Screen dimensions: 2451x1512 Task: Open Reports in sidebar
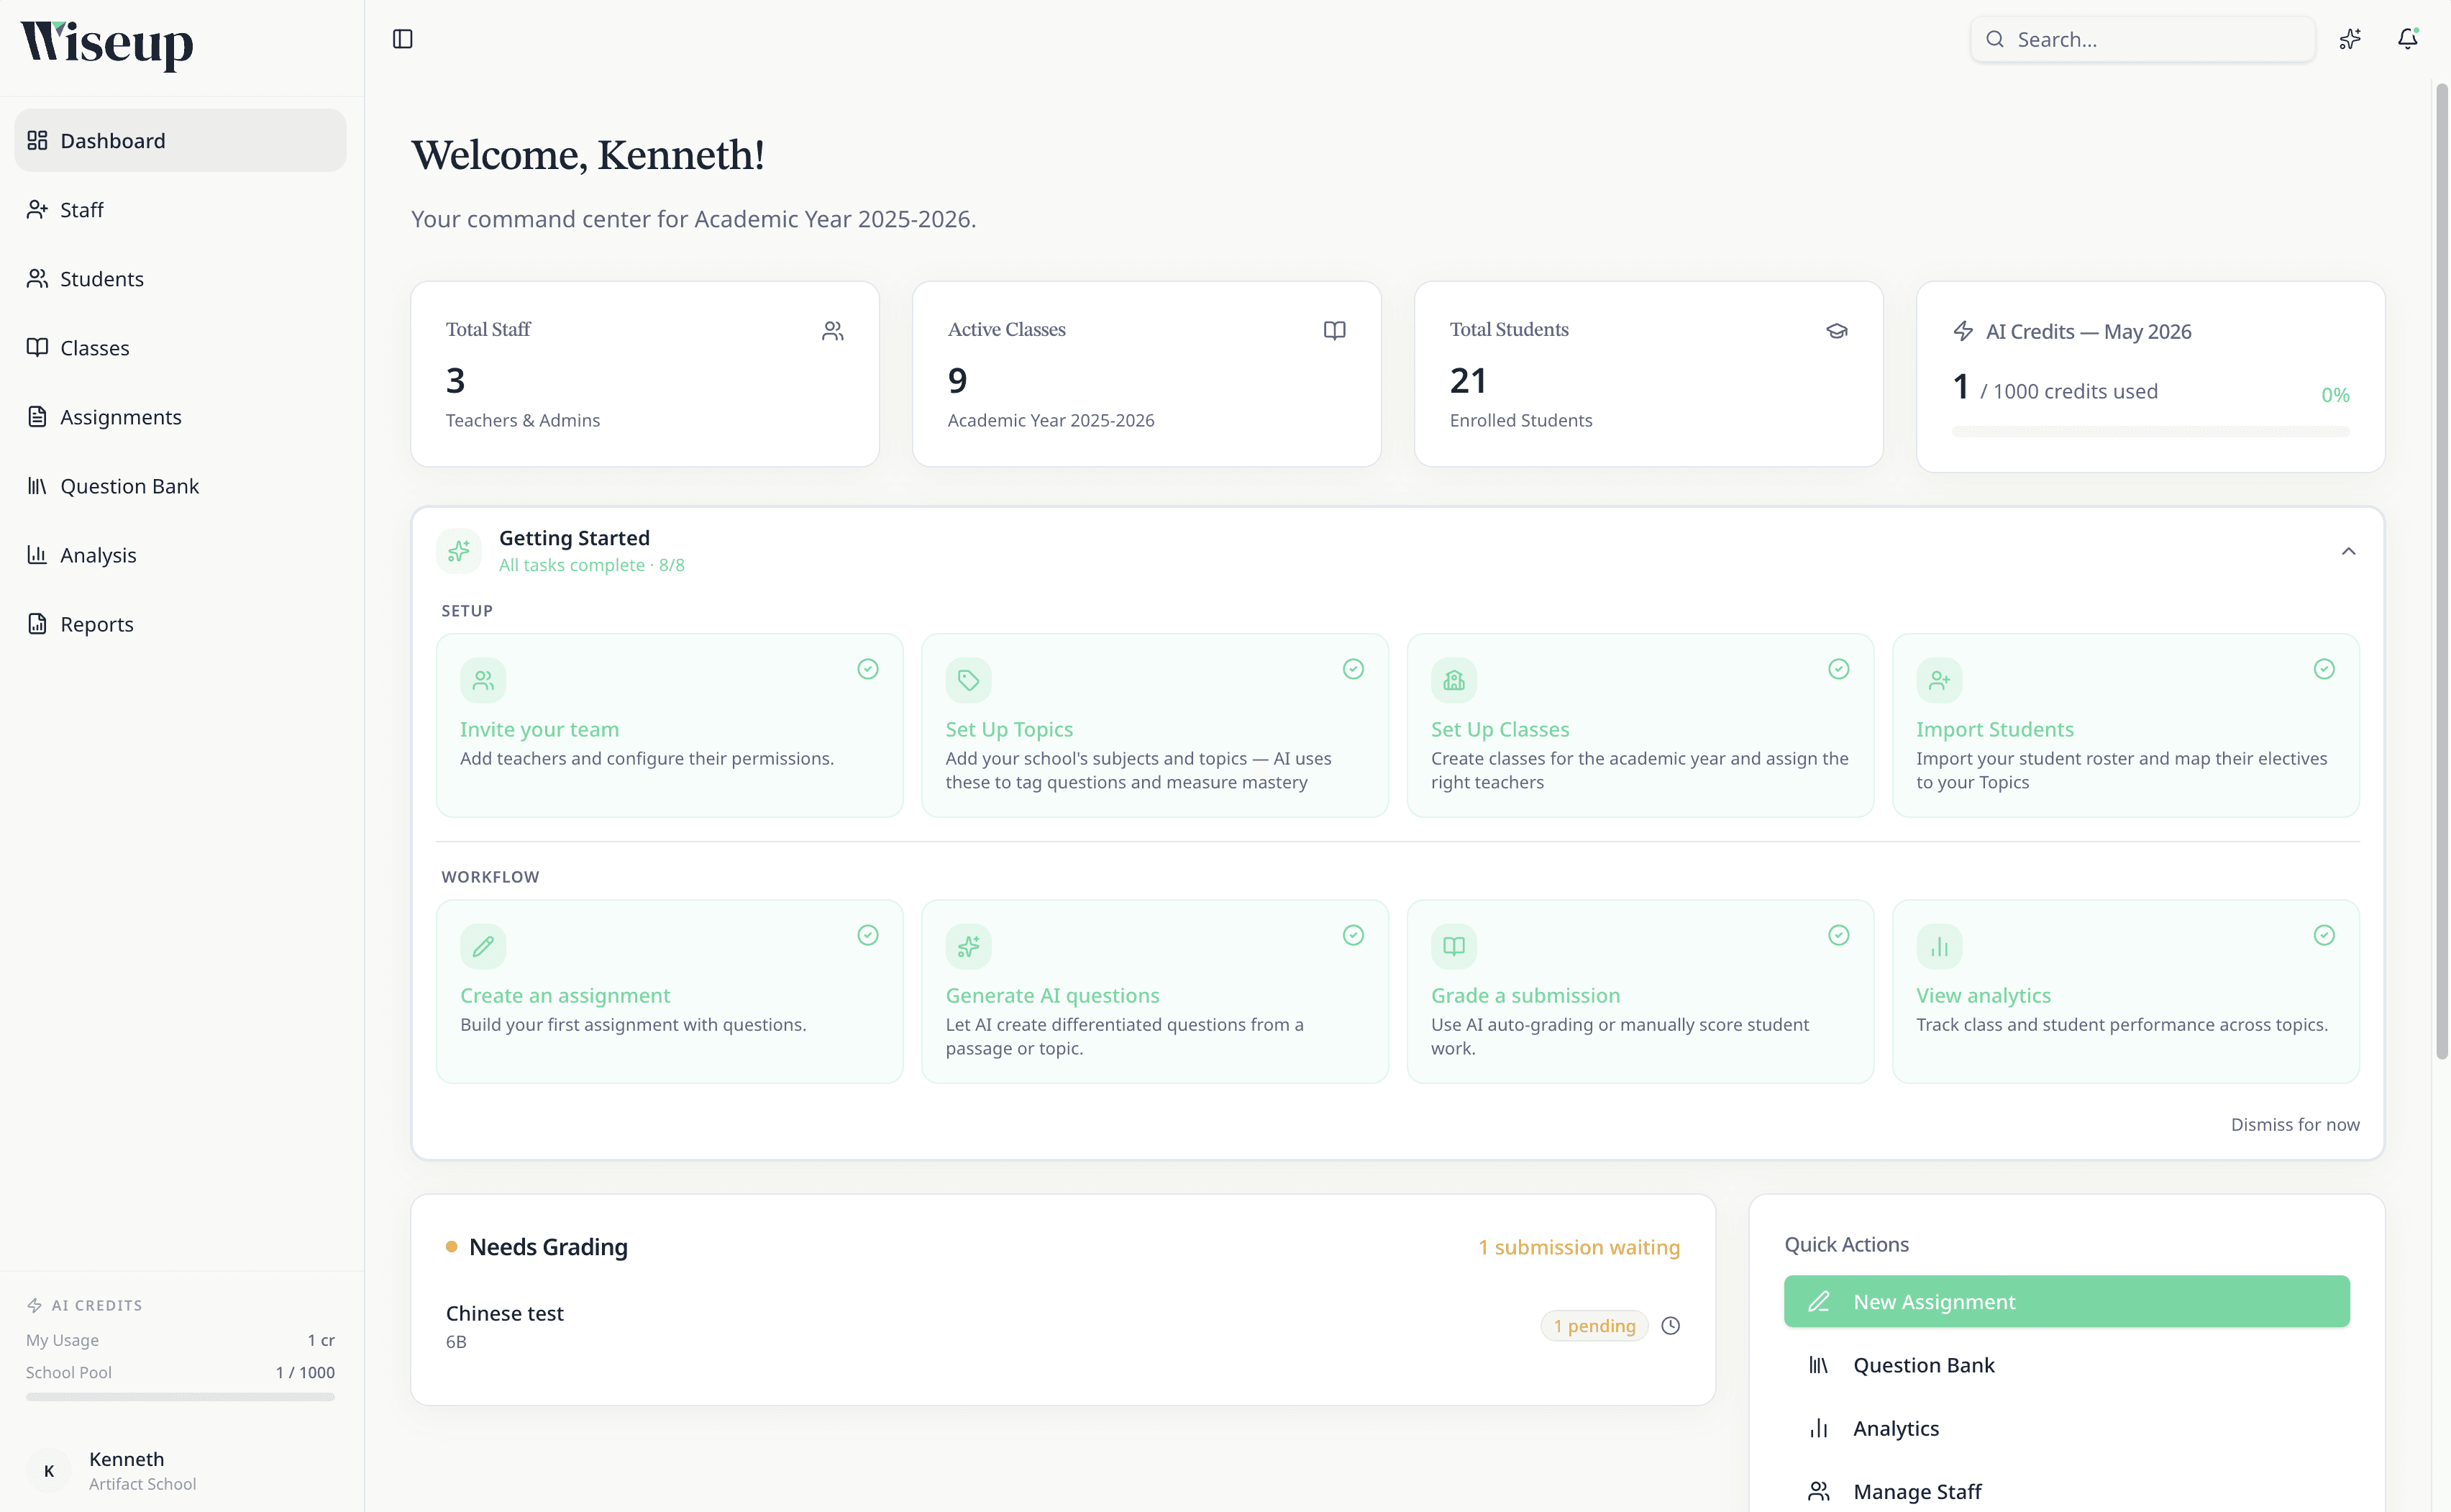coord(180,623)
